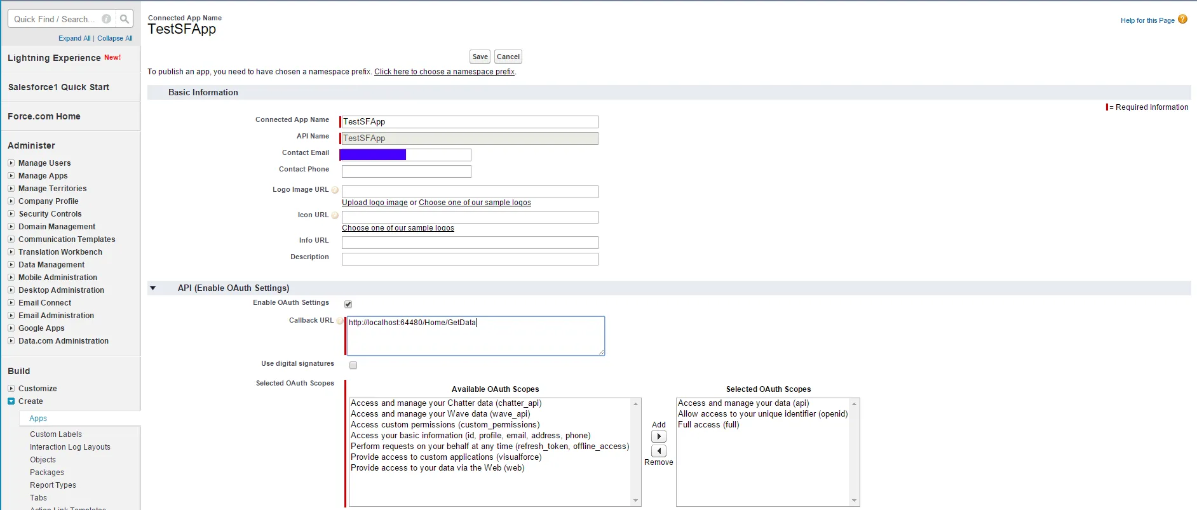1197x510 pixels.
Task: Expand the Security Controls node
Action: pos(11,214)
